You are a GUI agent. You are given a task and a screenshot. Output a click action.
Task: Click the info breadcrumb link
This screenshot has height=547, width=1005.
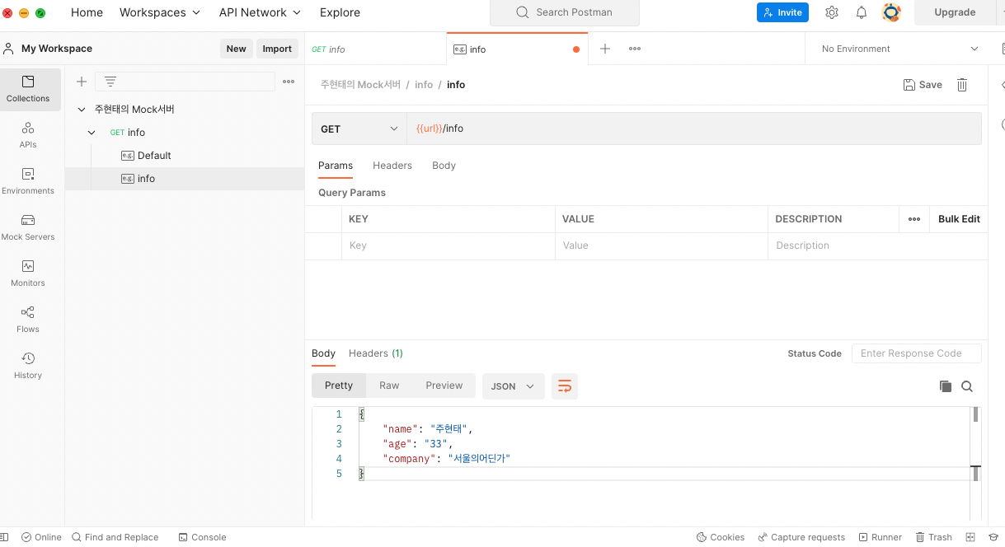[424, 85]
